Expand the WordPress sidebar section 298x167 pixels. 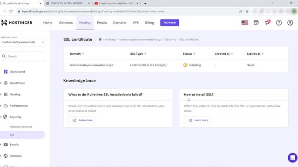pyautogui.click(x=1, y=83)
